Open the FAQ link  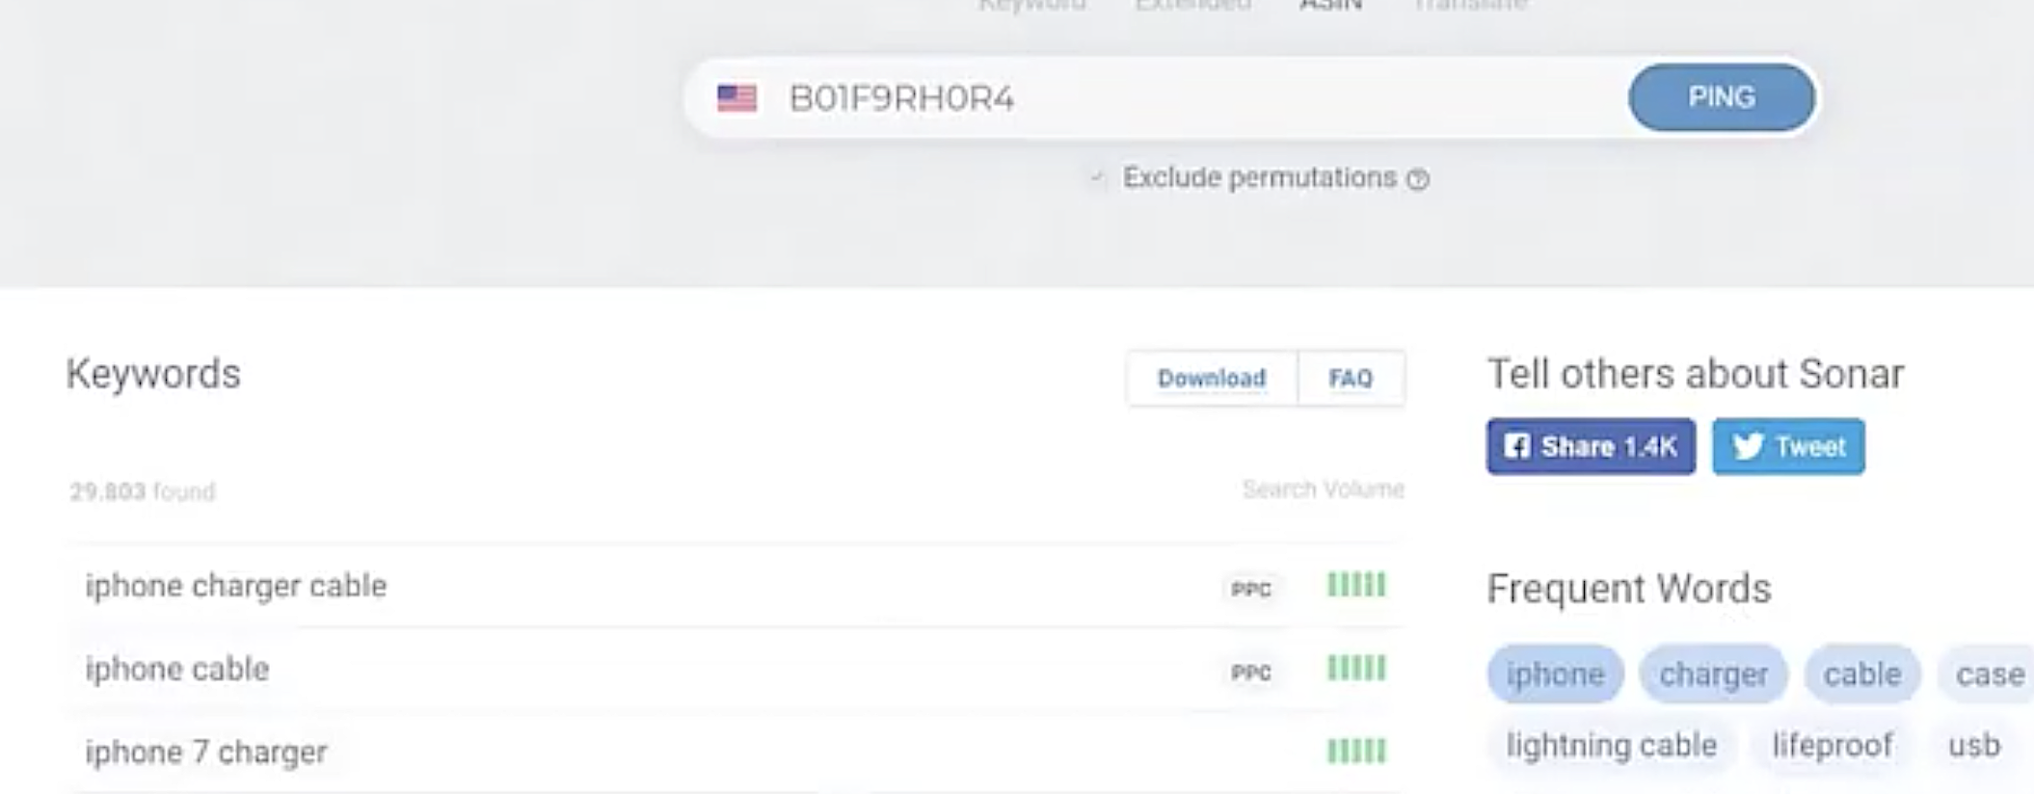click(1351, 378)
